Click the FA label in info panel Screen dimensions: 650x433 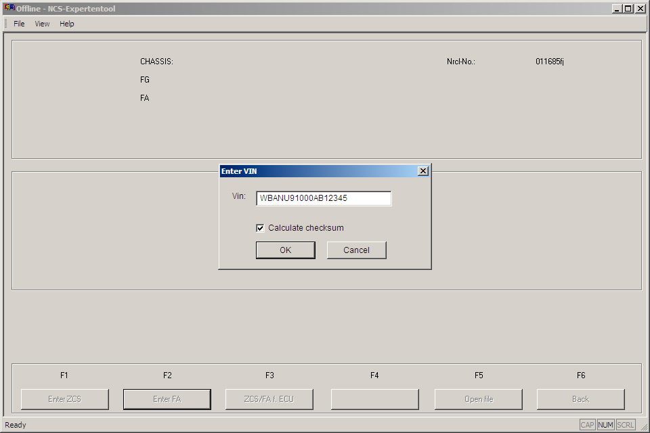point(145,98)
